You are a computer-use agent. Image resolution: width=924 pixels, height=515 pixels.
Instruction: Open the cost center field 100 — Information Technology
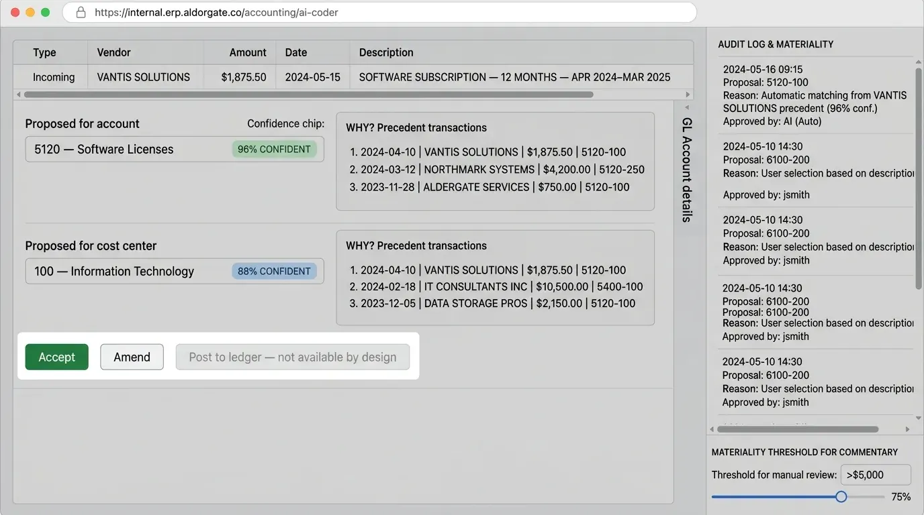175,271
